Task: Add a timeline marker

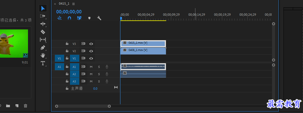Action: 89,18
